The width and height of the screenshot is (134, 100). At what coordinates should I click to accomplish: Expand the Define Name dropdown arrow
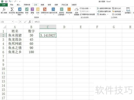90,8
